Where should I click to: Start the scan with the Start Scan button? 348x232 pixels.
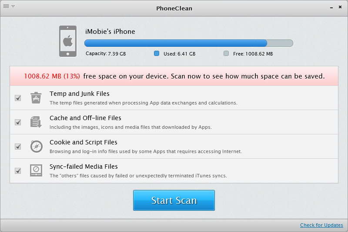pyautogui.click(x=174, y=200)
